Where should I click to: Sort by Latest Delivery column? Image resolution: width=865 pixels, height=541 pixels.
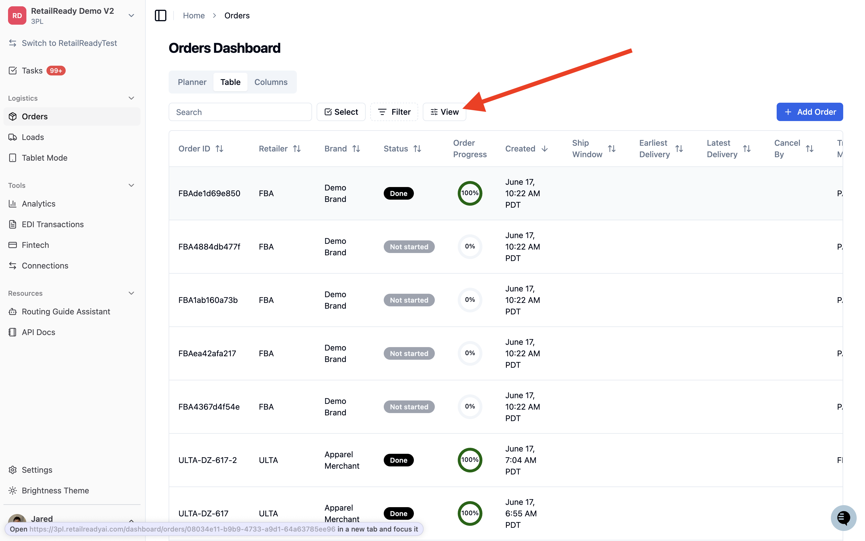(x=747, y=149)
